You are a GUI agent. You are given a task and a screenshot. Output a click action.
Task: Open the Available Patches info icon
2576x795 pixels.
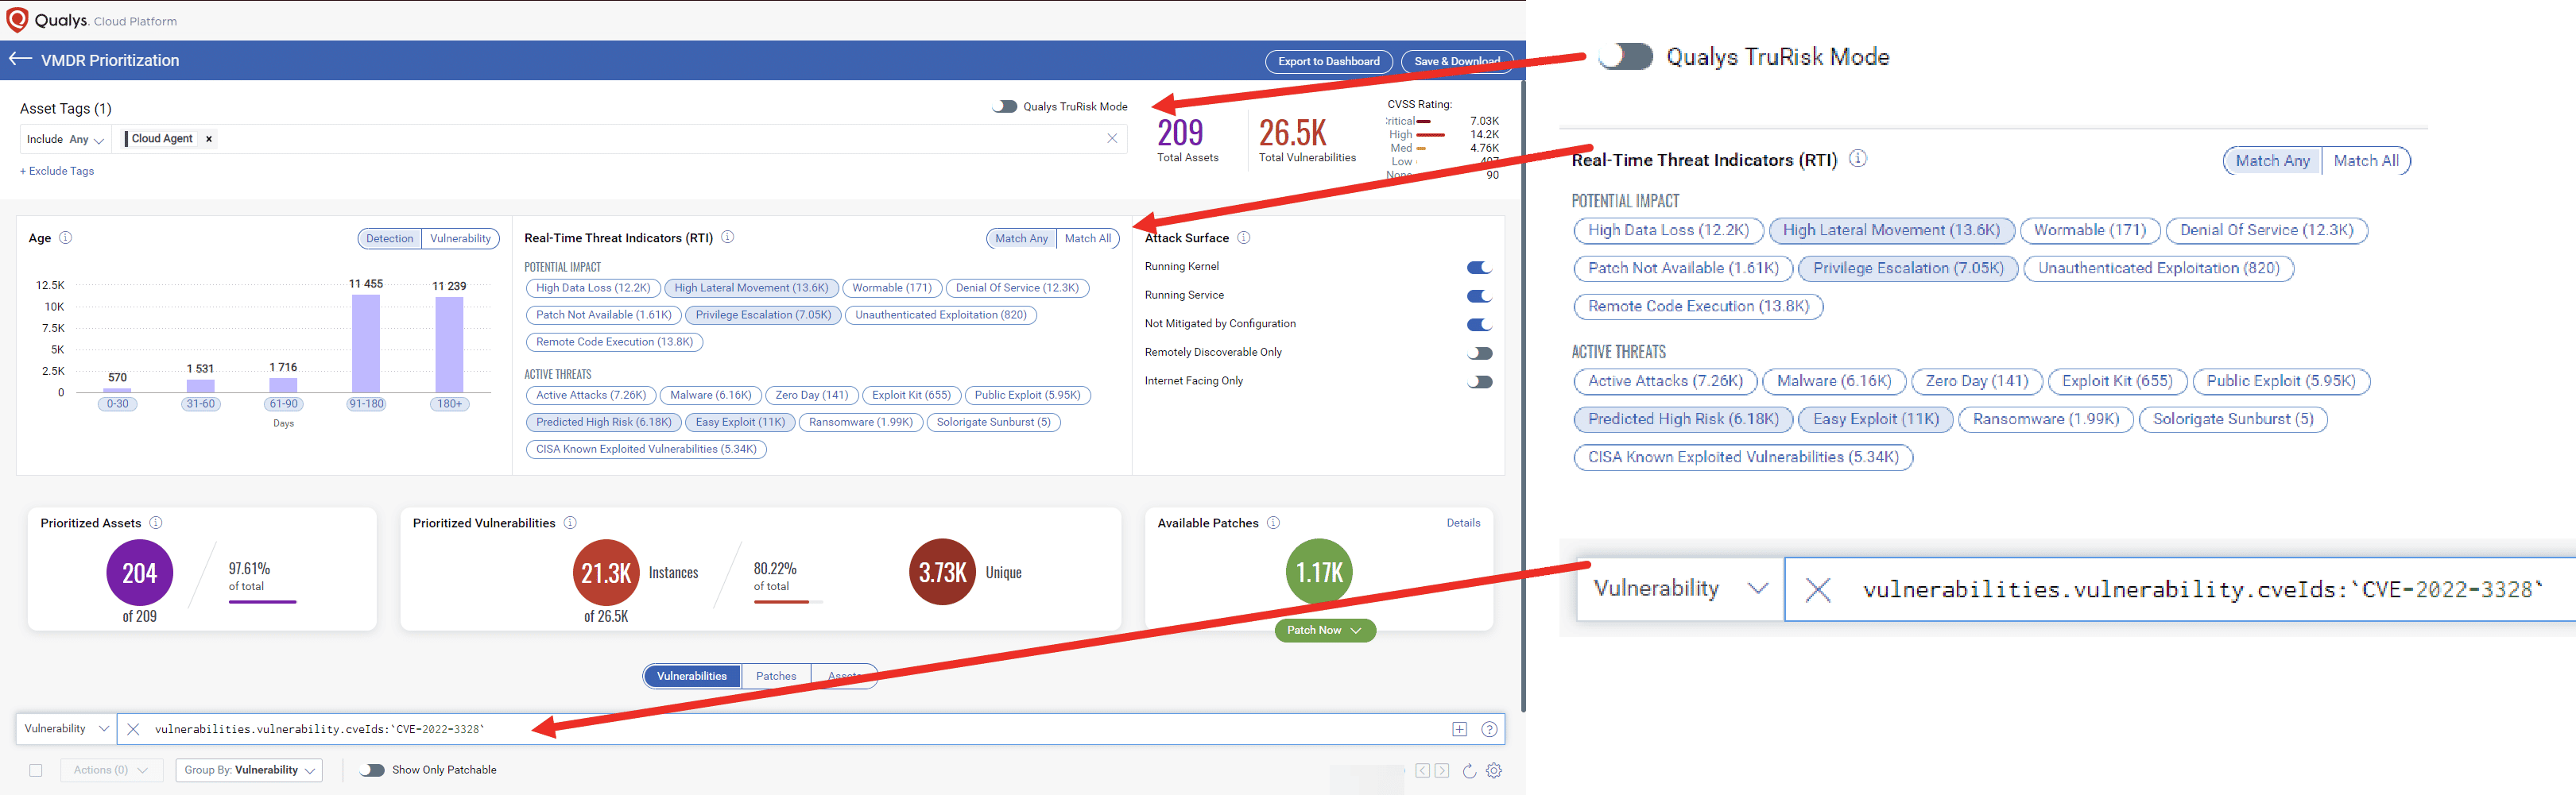1273,523
